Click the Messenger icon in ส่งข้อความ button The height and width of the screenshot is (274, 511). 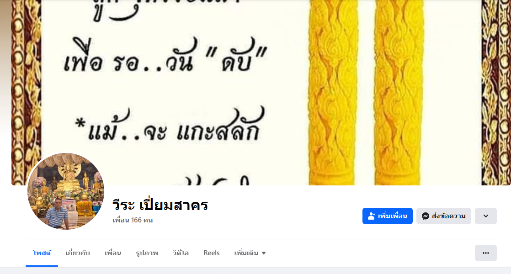(425, 216)
